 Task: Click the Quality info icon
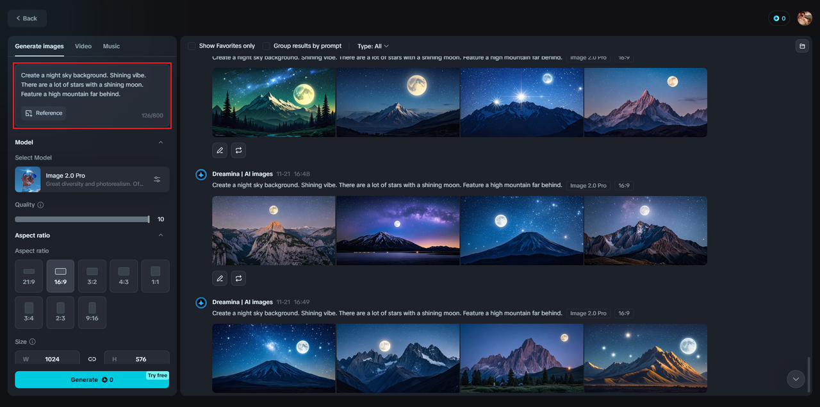coord(40,205)
